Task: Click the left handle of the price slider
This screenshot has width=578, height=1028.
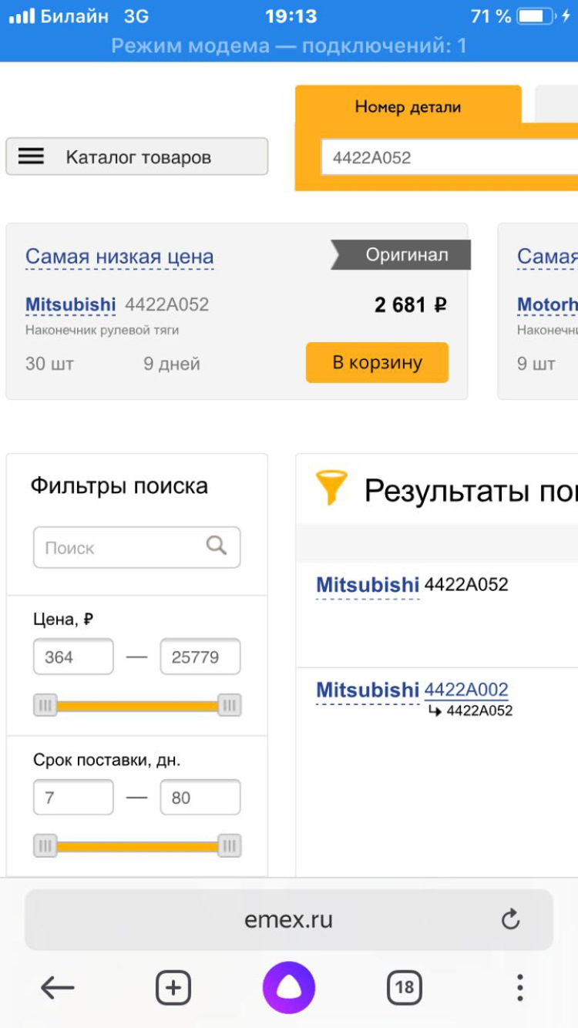Action: (44, 704)
